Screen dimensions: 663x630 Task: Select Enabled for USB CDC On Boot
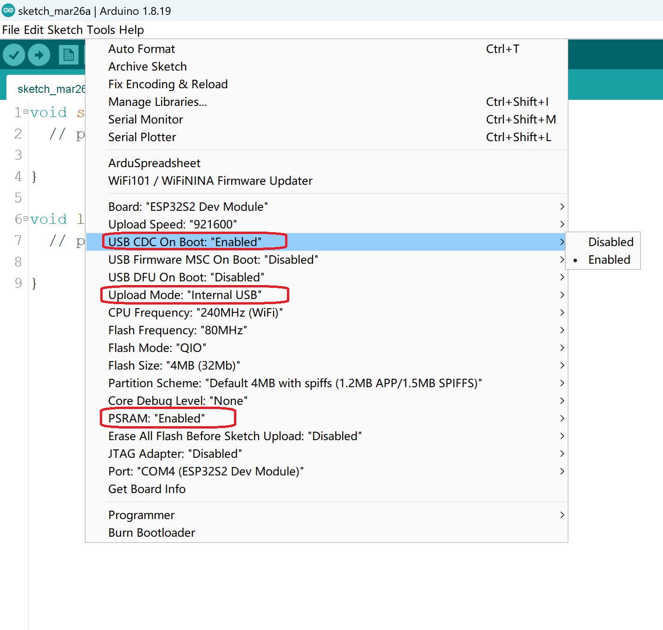pyautogui.click(x=609, y=260)
